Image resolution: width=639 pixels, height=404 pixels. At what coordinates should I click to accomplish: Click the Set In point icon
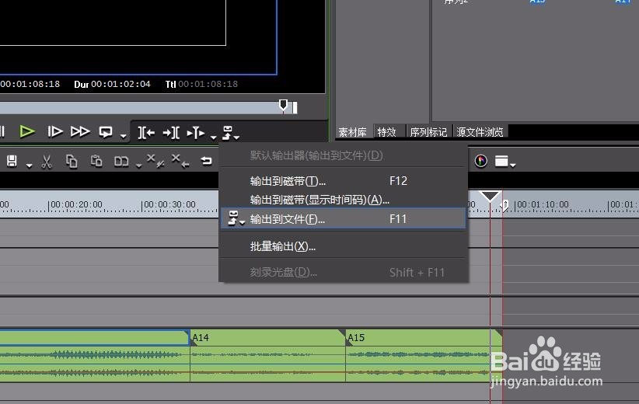point(146,132)
